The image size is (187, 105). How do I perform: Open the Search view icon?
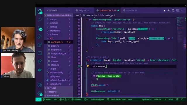pos(40,20)
